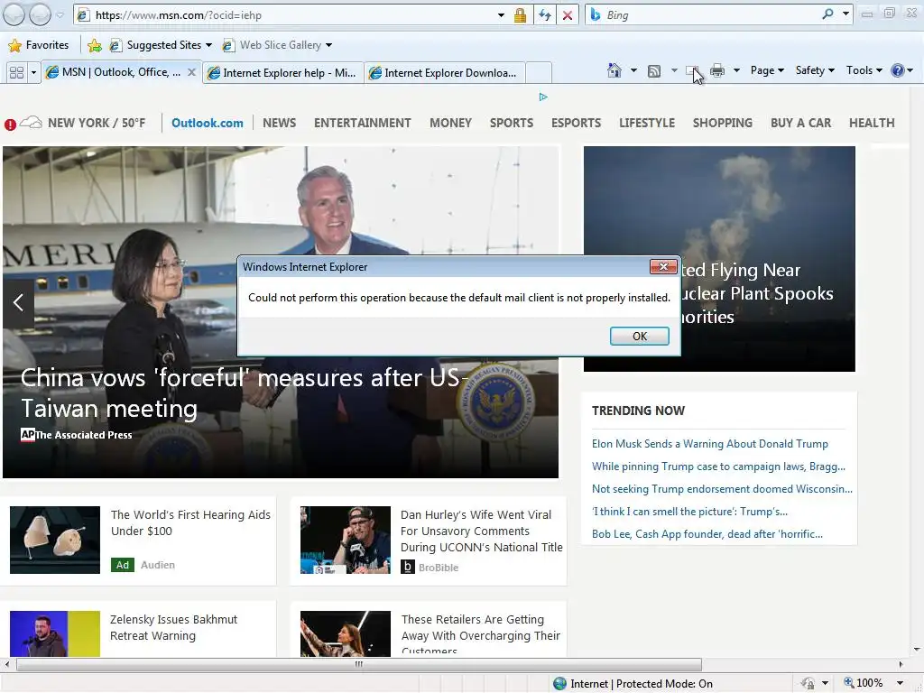
Task: Click the zoom magnifier icon in status bar
Action: click(848, 682)
